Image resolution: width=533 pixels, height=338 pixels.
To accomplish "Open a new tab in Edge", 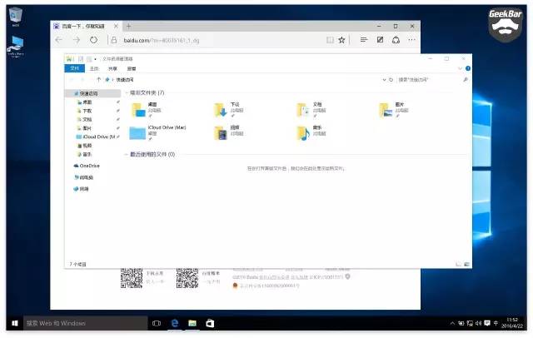I will pos(129,26).
